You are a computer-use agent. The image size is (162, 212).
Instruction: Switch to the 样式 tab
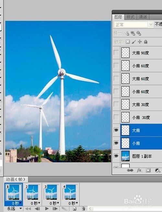(131, 17)
